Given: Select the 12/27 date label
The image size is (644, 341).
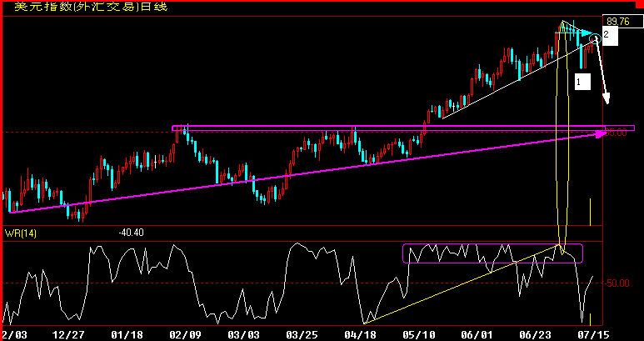Looking at the screenshot, I should click(67, 335).
